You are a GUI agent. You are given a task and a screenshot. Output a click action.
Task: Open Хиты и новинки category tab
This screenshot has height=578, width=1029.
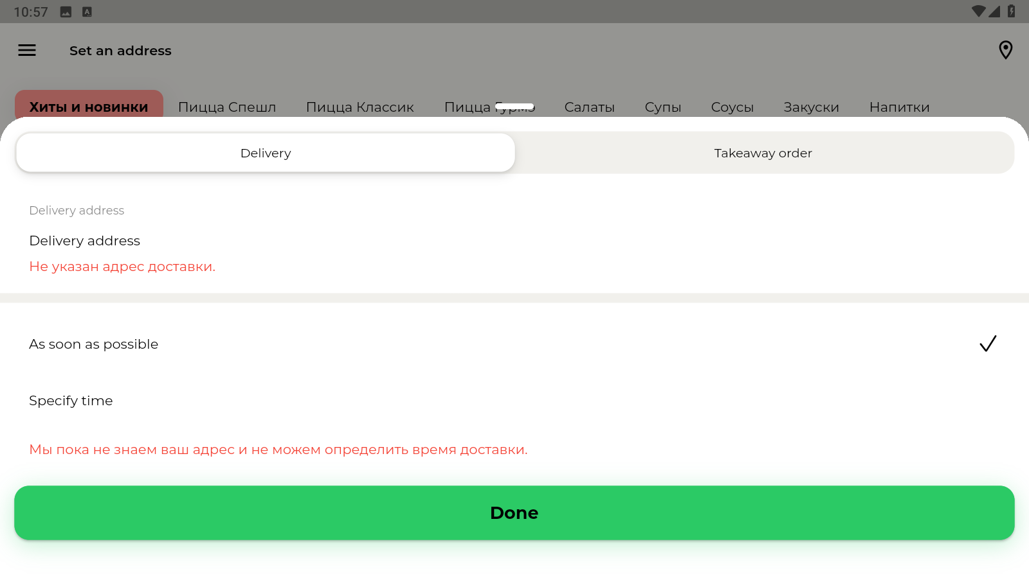[x=89, y=107]
